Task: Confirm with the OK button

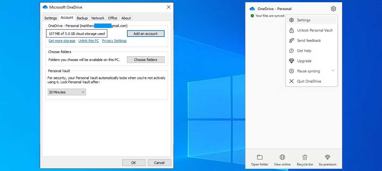Action: coord(133,162)
